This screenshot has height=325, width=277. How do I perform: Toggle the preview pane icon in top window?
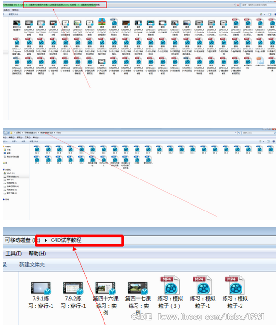coord(270,14)
